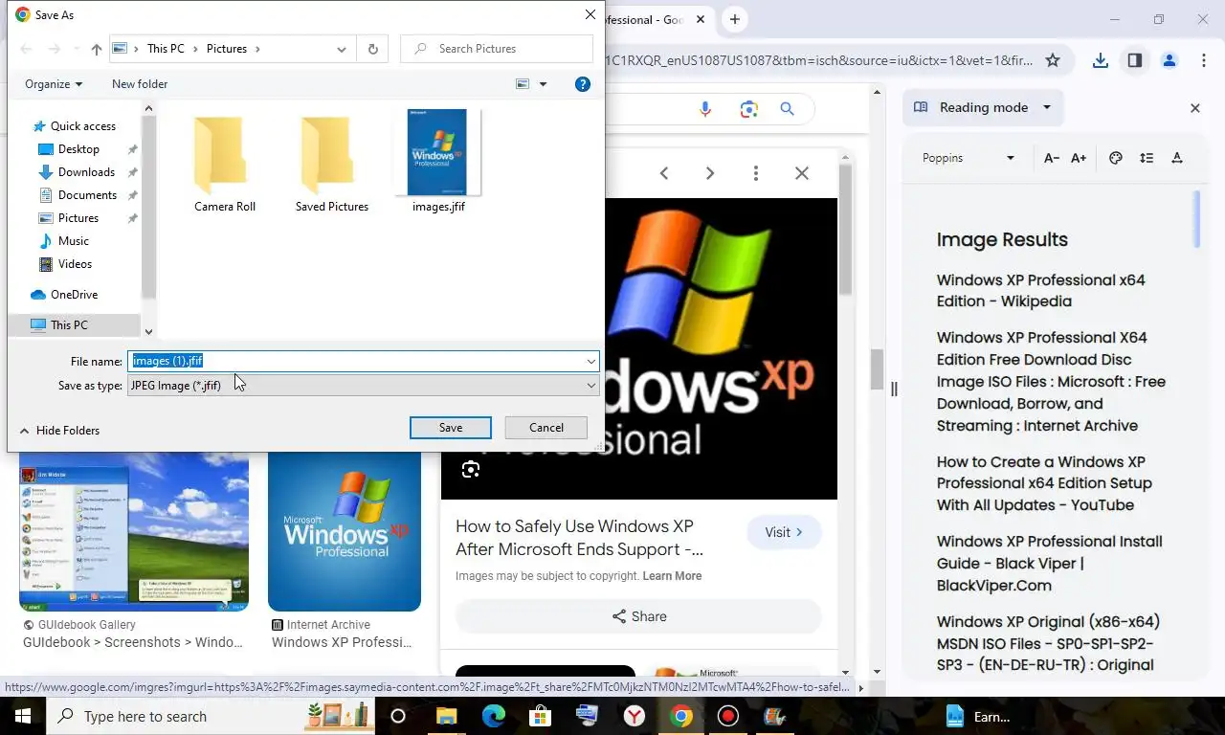Screen dimensions: 1225x735
Task: Select Saved Pictures folder
Action: click(x=332, y=161)
